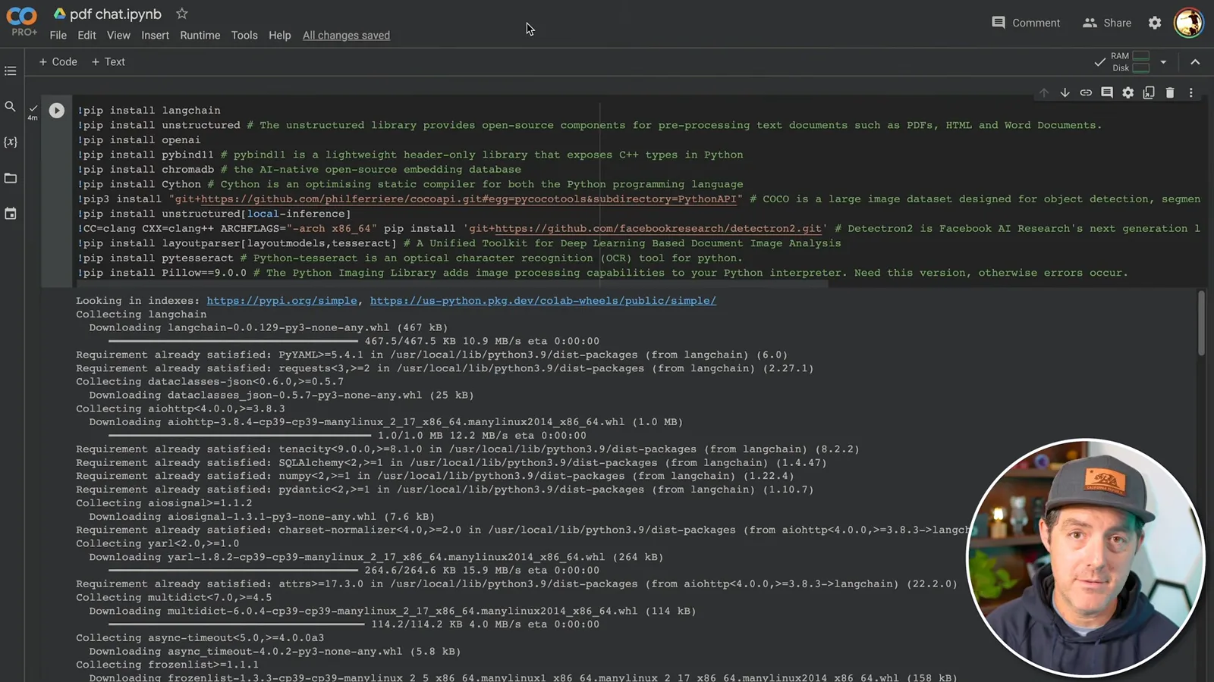Open the Help menu

click(279, 36)
